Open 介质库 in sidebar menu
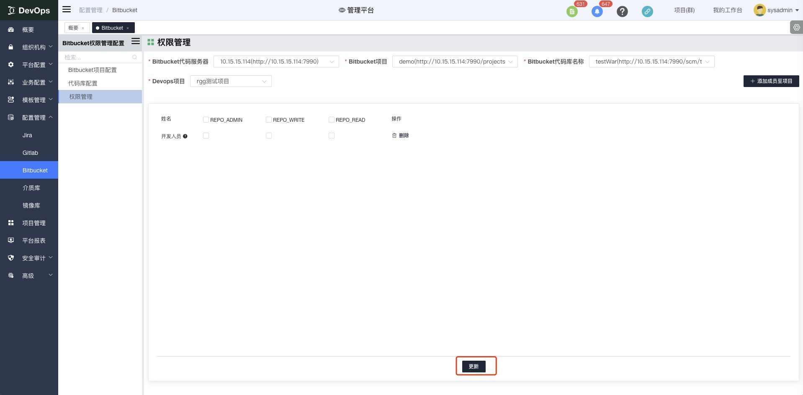 coord(29,188)
